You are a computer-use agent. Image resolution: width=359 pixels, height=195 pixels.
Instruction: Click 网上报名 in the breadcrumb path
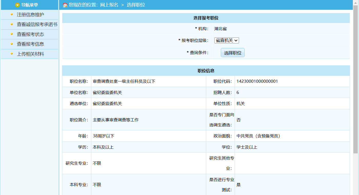pyautogui.click(x=109, y=5)
